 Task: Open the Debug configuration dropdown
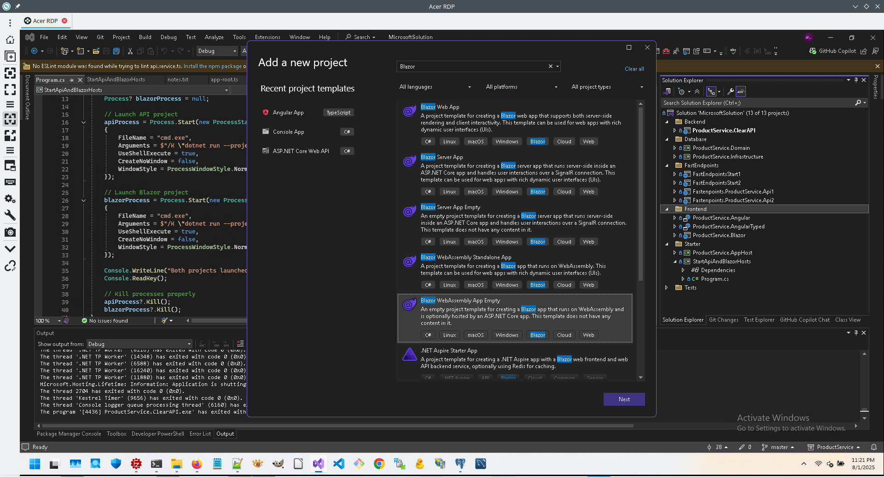(217, 51)
